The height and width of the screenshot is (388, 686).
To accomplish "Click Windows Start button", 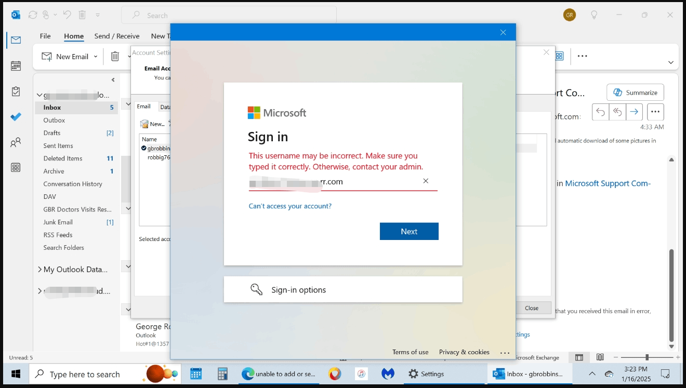I will [x=16, y=374].
